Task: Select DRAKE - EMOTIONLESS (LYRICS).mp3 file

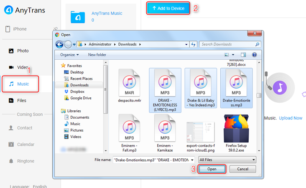Action: pos(165,90)
